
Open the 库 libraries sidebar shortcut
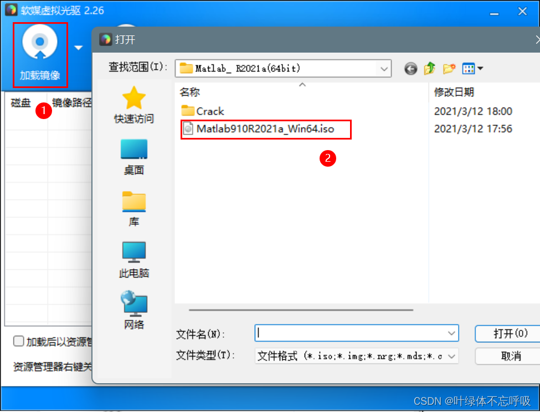point(133,209)
